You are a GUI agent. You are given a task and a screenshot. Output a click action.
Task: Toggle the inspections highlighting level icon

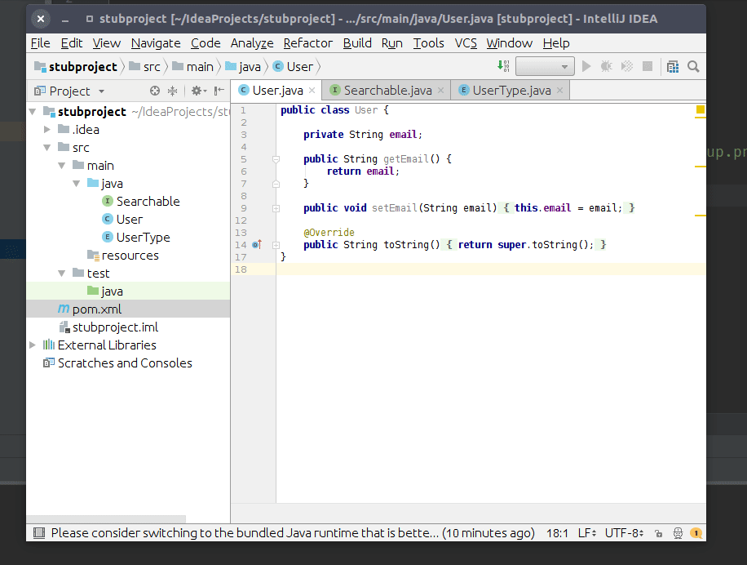678,532
